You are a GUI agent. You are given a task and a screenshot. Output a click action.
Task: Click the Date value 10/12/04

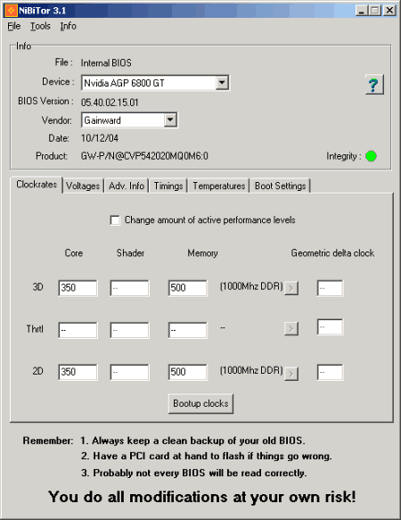100,138
